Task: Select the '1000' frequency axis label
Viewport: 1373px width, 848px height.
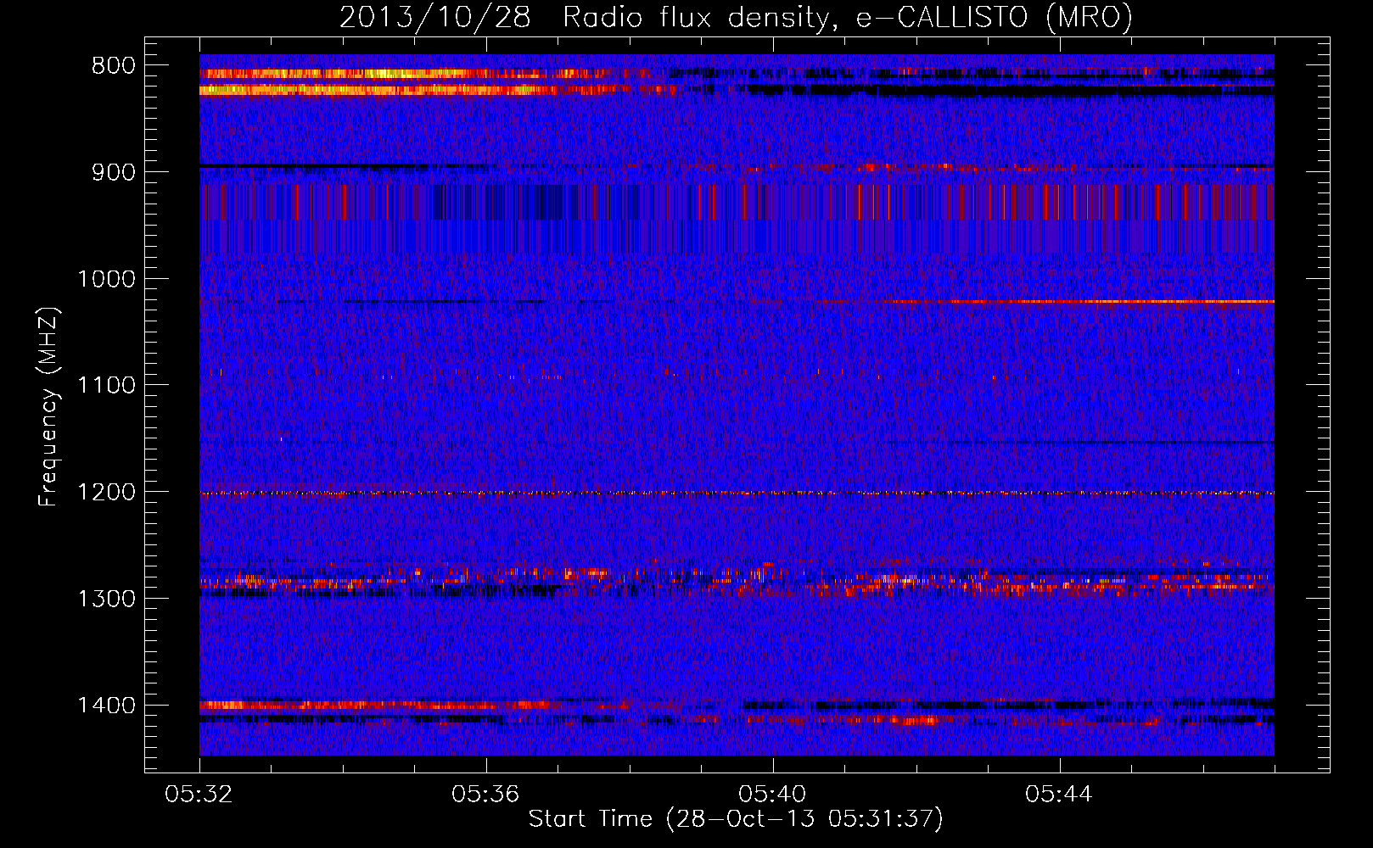Action: click(x=106, y=279)
